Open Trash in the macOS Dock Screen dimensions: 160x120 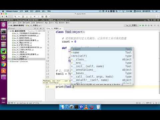coord(98,107)
